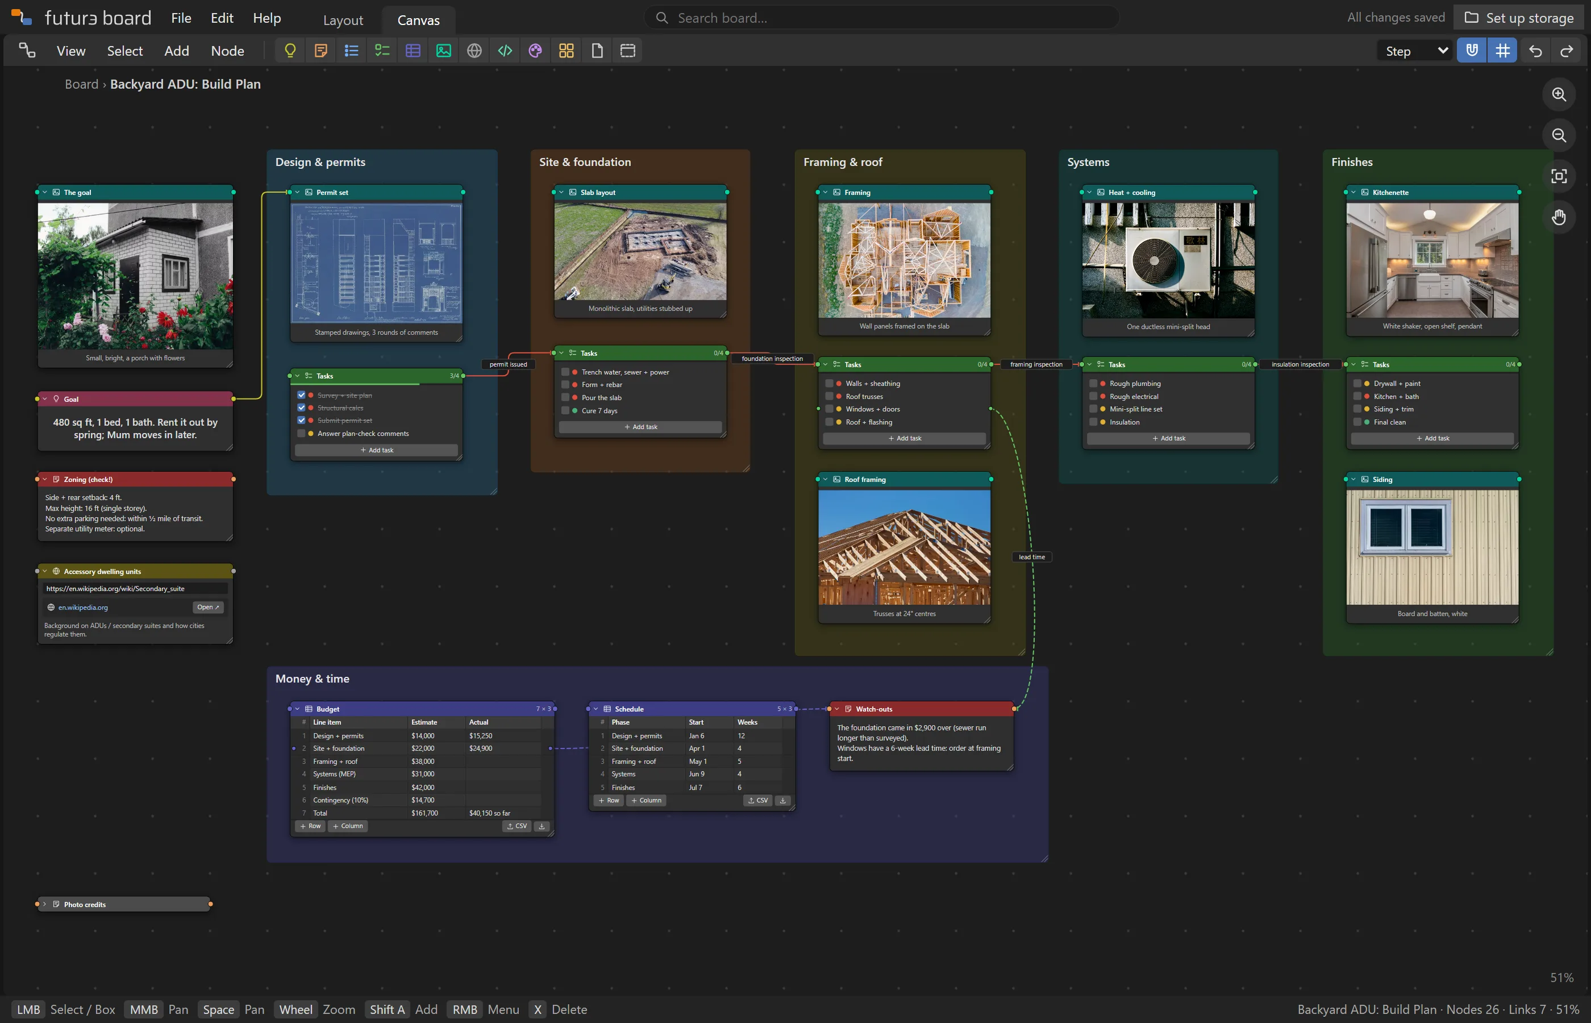
Task: Collapse the Zoning (check!) node
Action: click(x=44, y=479)
